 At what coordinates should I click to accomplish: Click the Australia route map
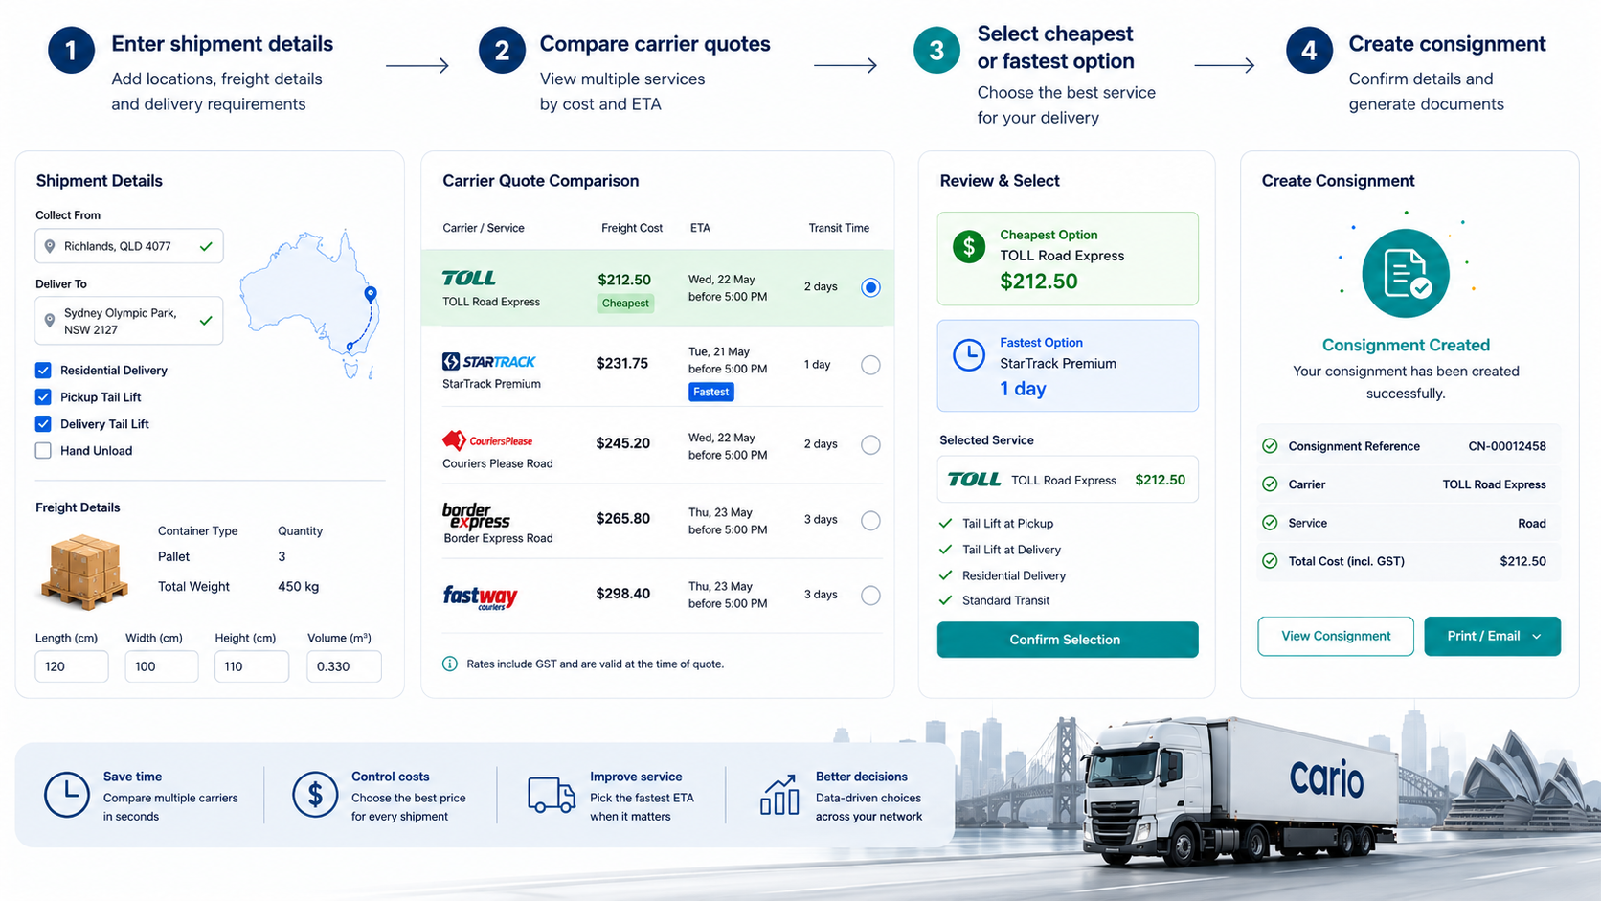pos(310,304)
